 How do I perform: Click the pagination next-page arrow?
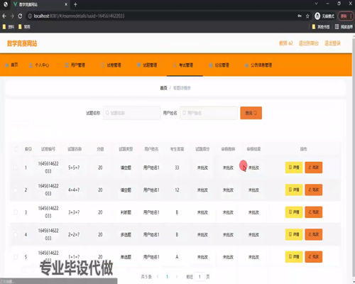click(x=177, y=276)
